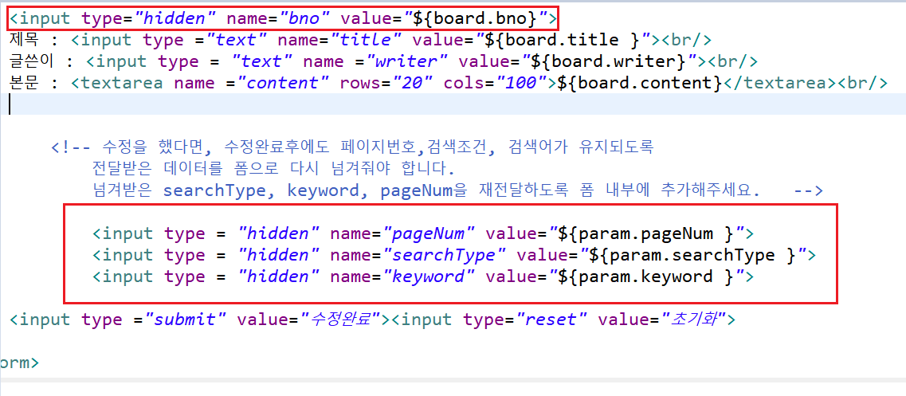Click the reset input with value 초기화
The height and width of the screenshot is (396, 906).
pos(564,319)
